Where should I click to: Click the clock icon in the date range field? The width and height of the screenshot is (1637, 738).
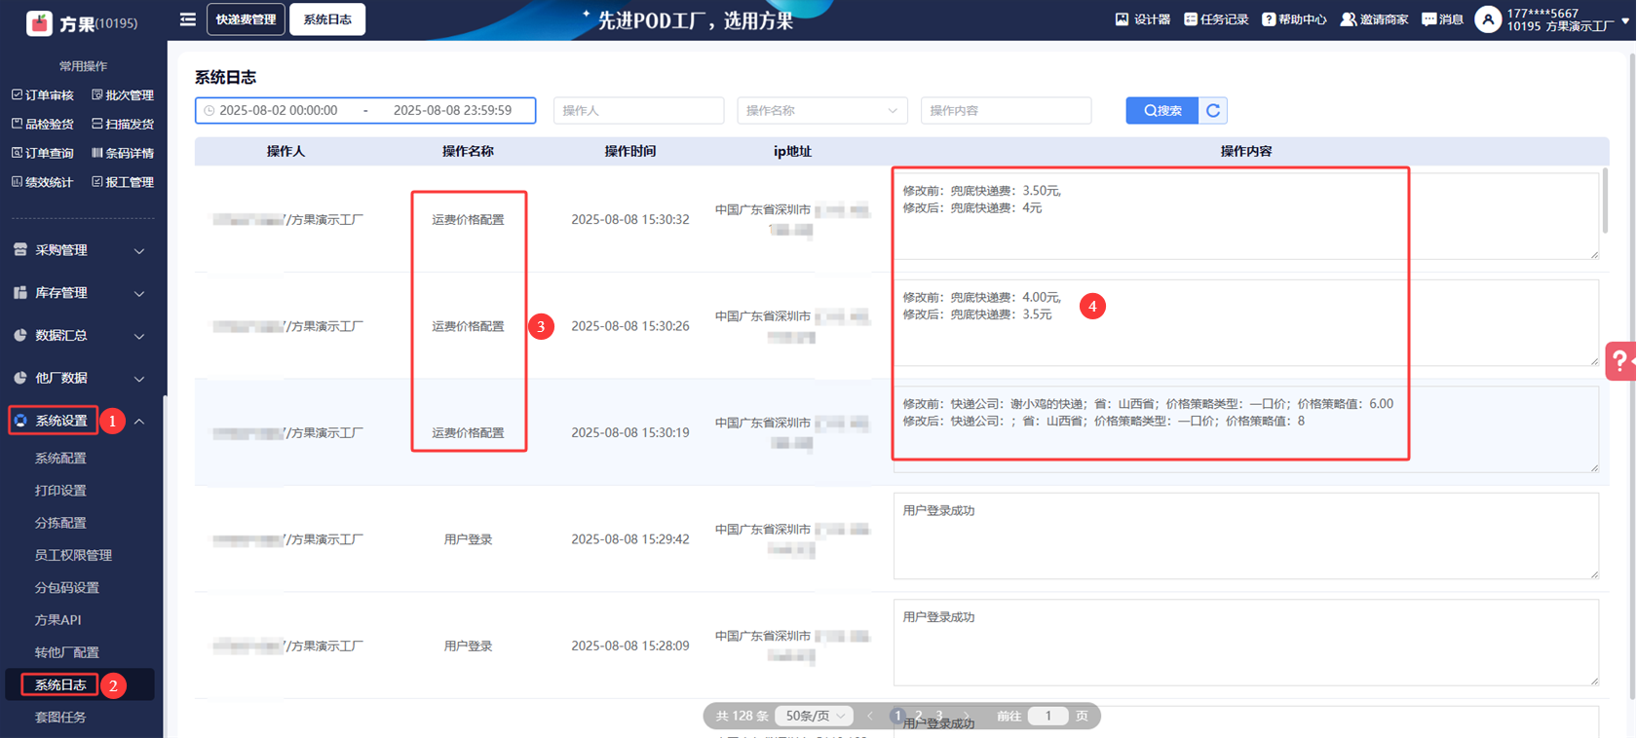coord(209,111)
